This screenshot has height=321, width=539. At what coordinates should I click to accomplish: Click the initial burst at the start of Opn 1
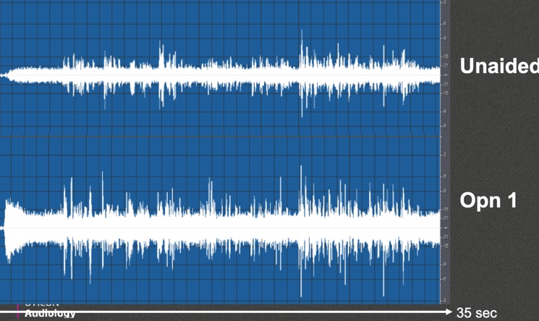coord(10,228)
